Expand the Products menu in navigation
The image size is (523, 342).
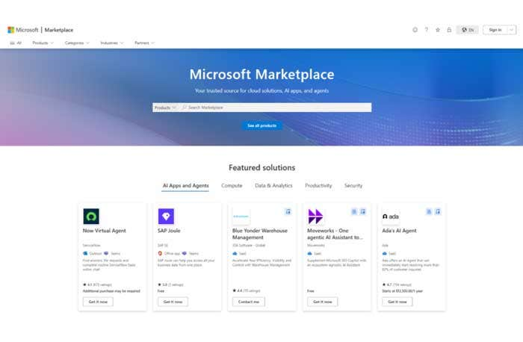(42, 43)
